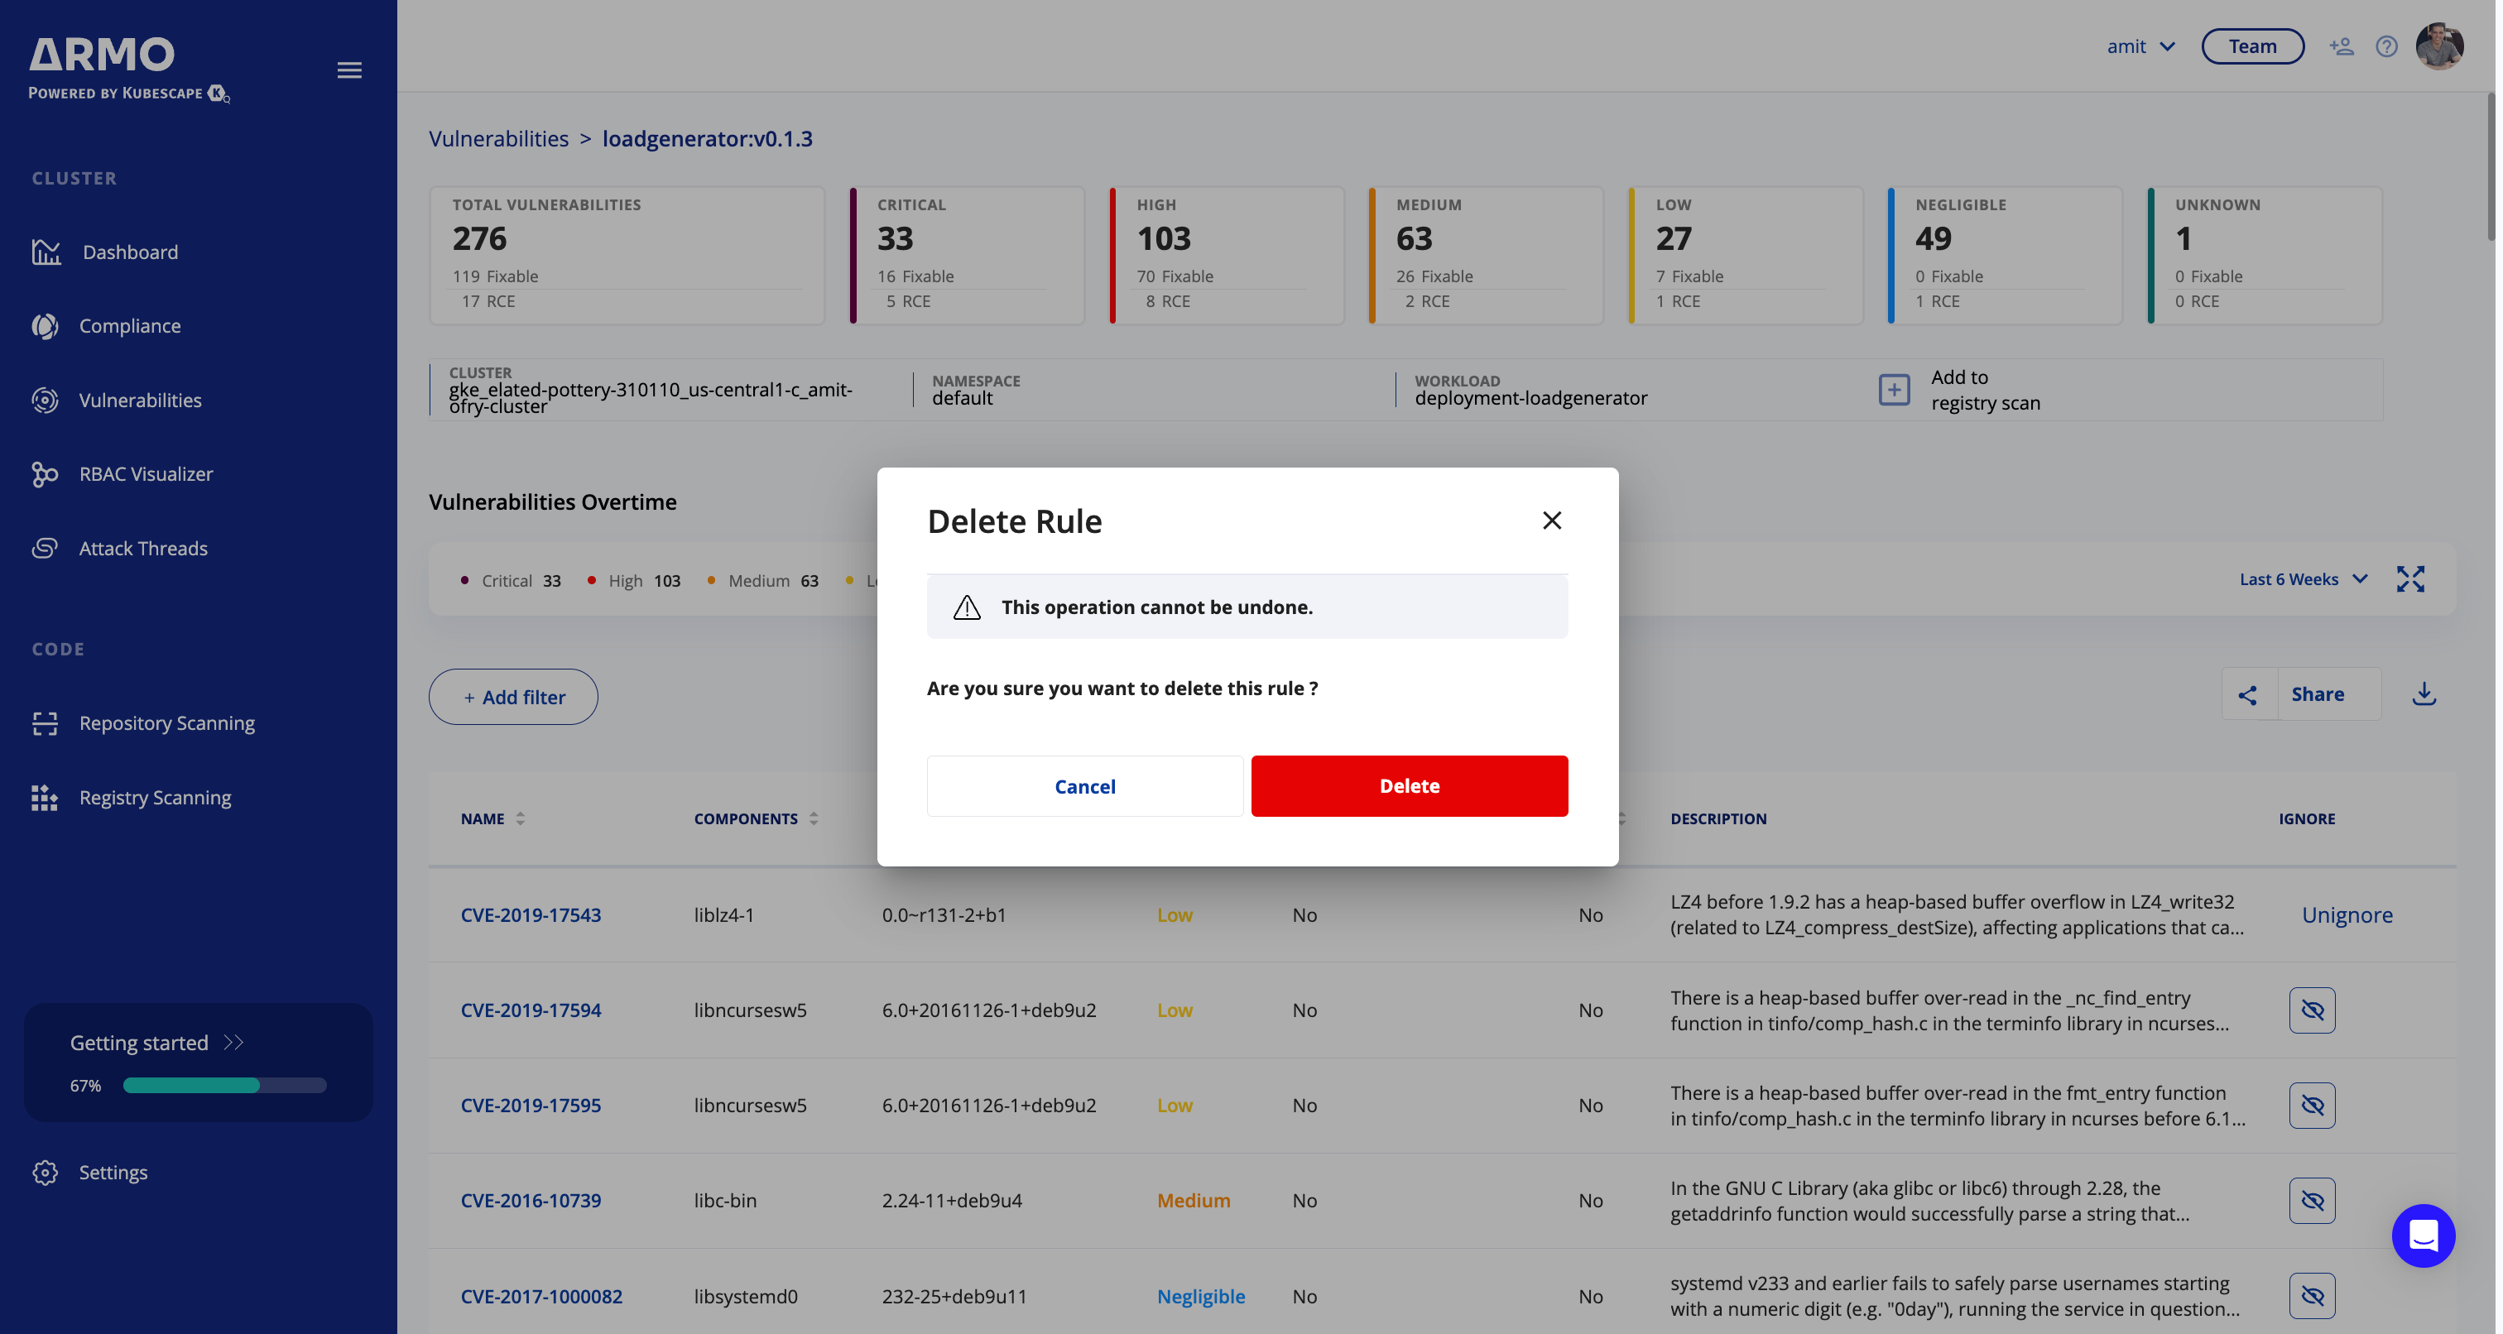
Task: Go to RBAC Visualizer menu item
Action: 146,474
